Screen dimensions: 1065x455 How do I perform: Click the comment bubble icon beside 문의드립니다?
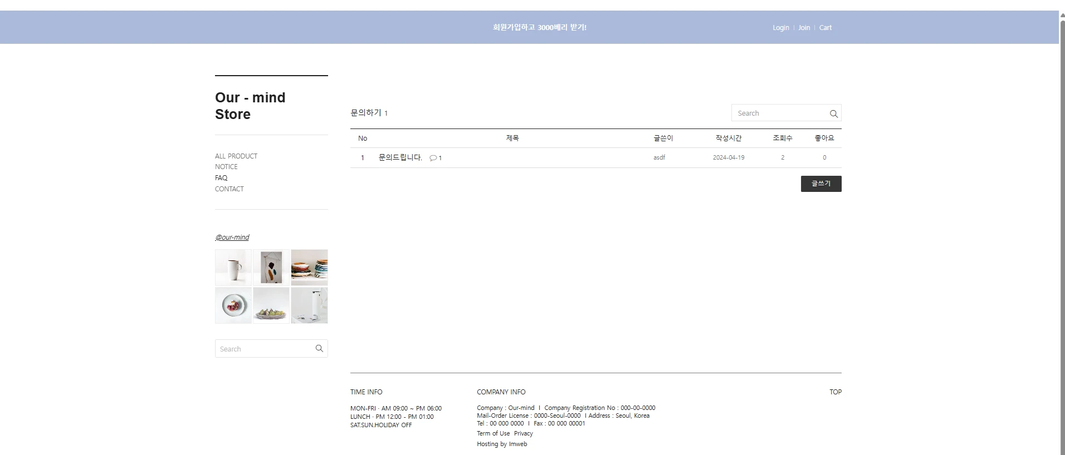click(x=433, y=158)
